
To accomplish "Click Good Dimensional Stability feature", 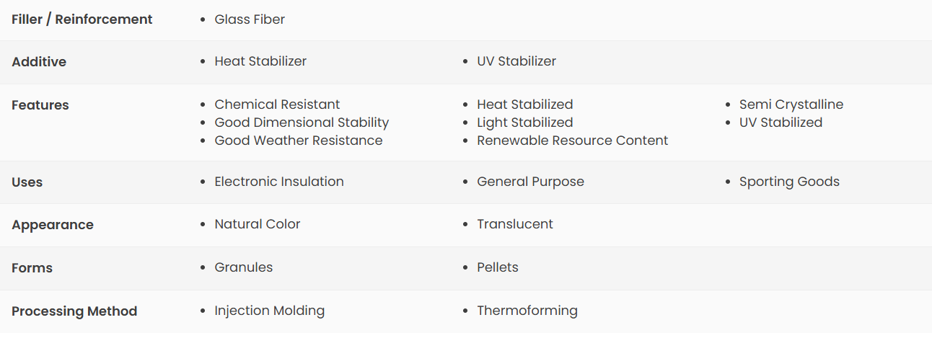I will 302,123.
